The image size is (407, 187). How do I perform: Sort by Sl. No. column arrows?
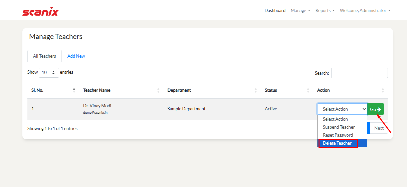[x=74, y=90]
